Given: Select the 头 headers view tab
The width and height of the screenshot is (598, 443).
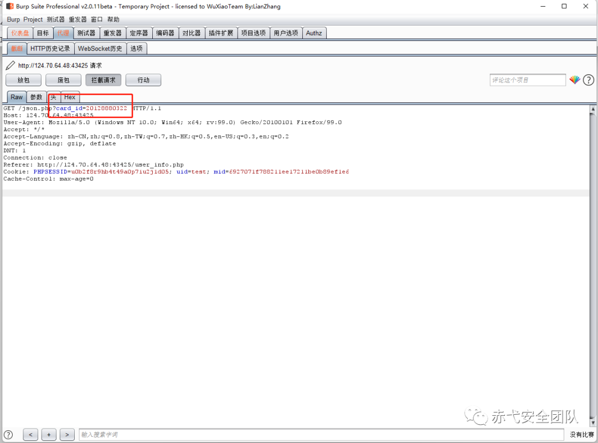Looking at the screenshot, I should [x=54, y=97].
